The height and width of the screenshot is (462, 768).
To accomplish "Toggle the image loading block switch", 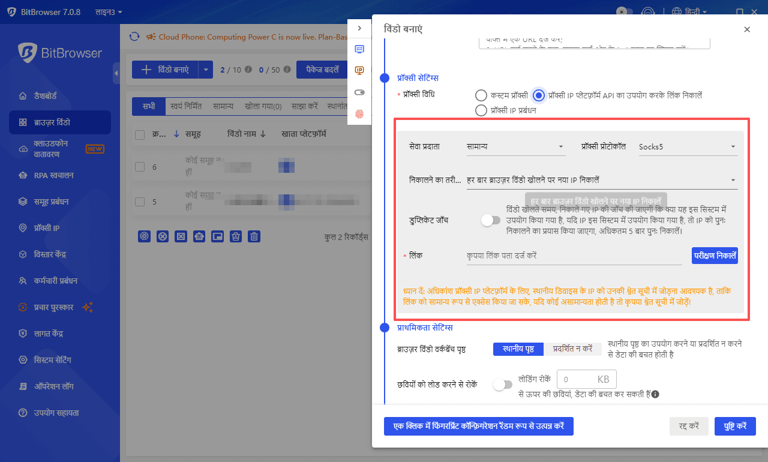I will [502, 385].
